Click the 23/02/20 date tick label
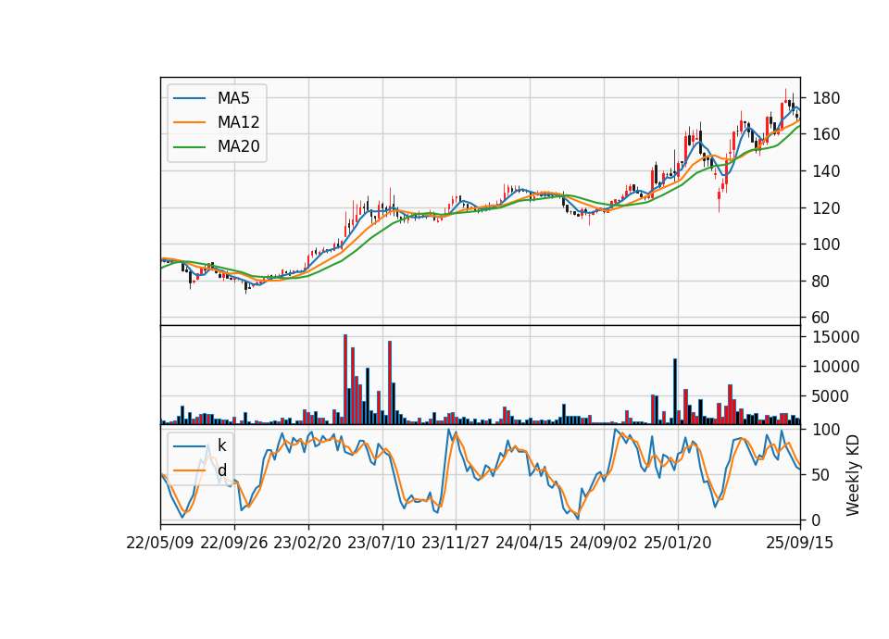Viewport: 889px width, 639px height. point(307,543)
